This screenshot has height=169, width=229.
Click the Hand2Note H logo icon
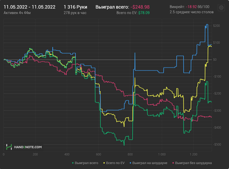click(x=9, y=147)
